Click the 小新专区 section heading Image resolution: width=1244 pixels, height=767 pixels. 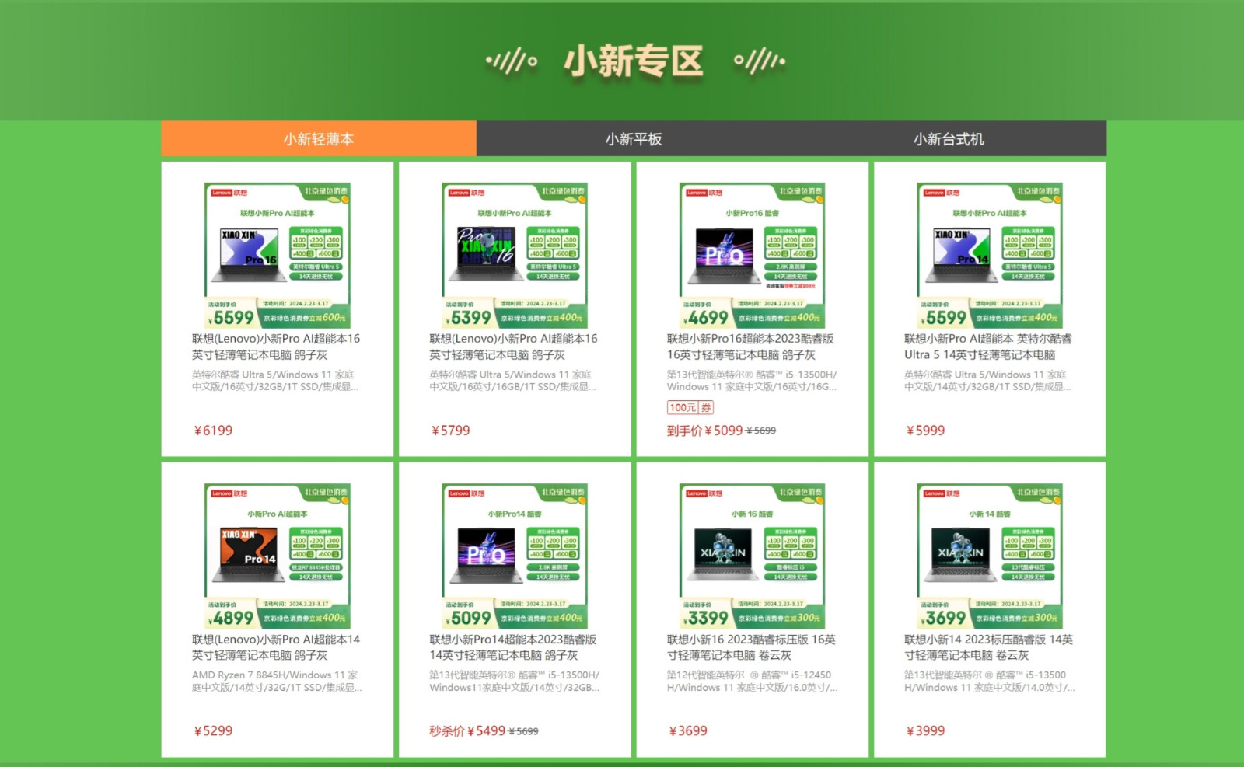tap(634, 61)
